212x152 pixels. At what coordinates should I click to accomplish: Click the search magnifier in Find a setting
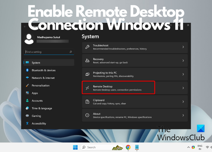tap(71, 52)
